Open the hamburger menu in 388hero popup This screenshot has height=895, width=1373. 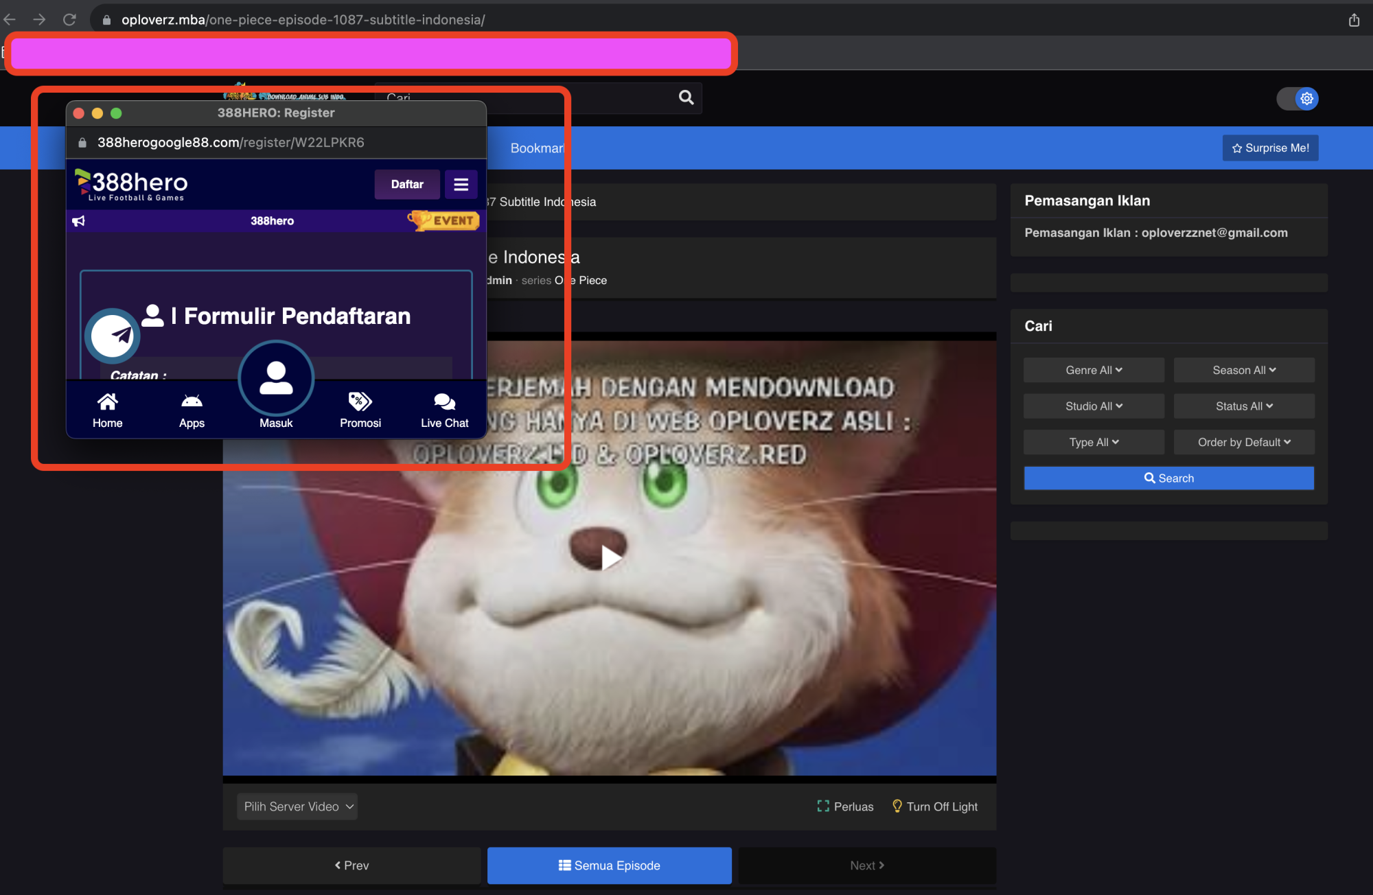(461, 185)
